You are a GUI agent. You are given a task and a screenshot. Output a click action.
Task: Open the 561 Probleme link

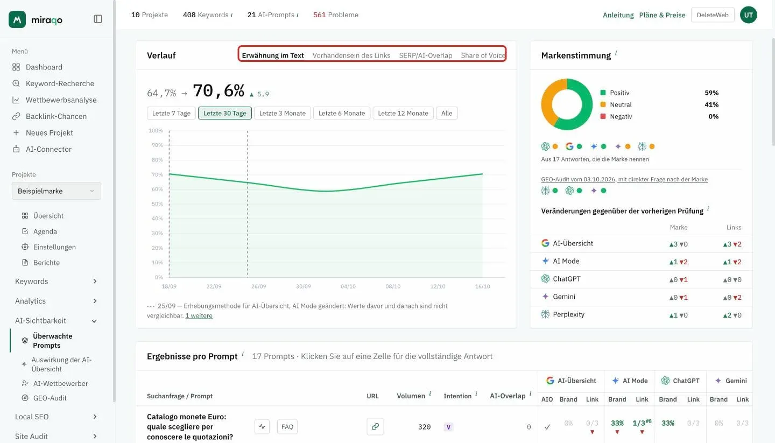pyautogui.click(x=336, y=15)
